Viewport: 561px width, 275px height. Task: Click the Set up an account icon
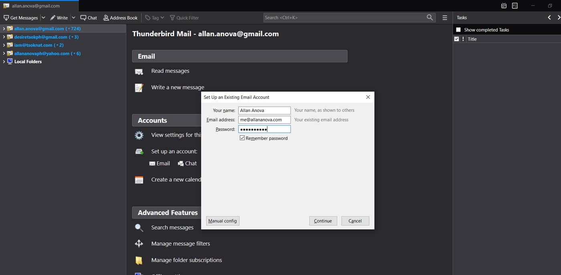pos(139,152)
